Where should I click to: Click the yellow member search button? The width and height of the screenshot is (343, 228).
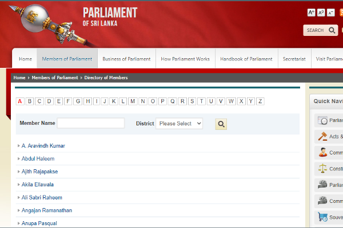coord(221,124)
